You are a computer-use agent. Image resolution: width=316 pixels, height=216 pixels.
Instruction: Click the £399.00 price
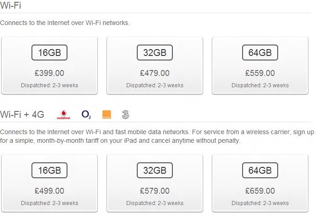coord(49,73)
